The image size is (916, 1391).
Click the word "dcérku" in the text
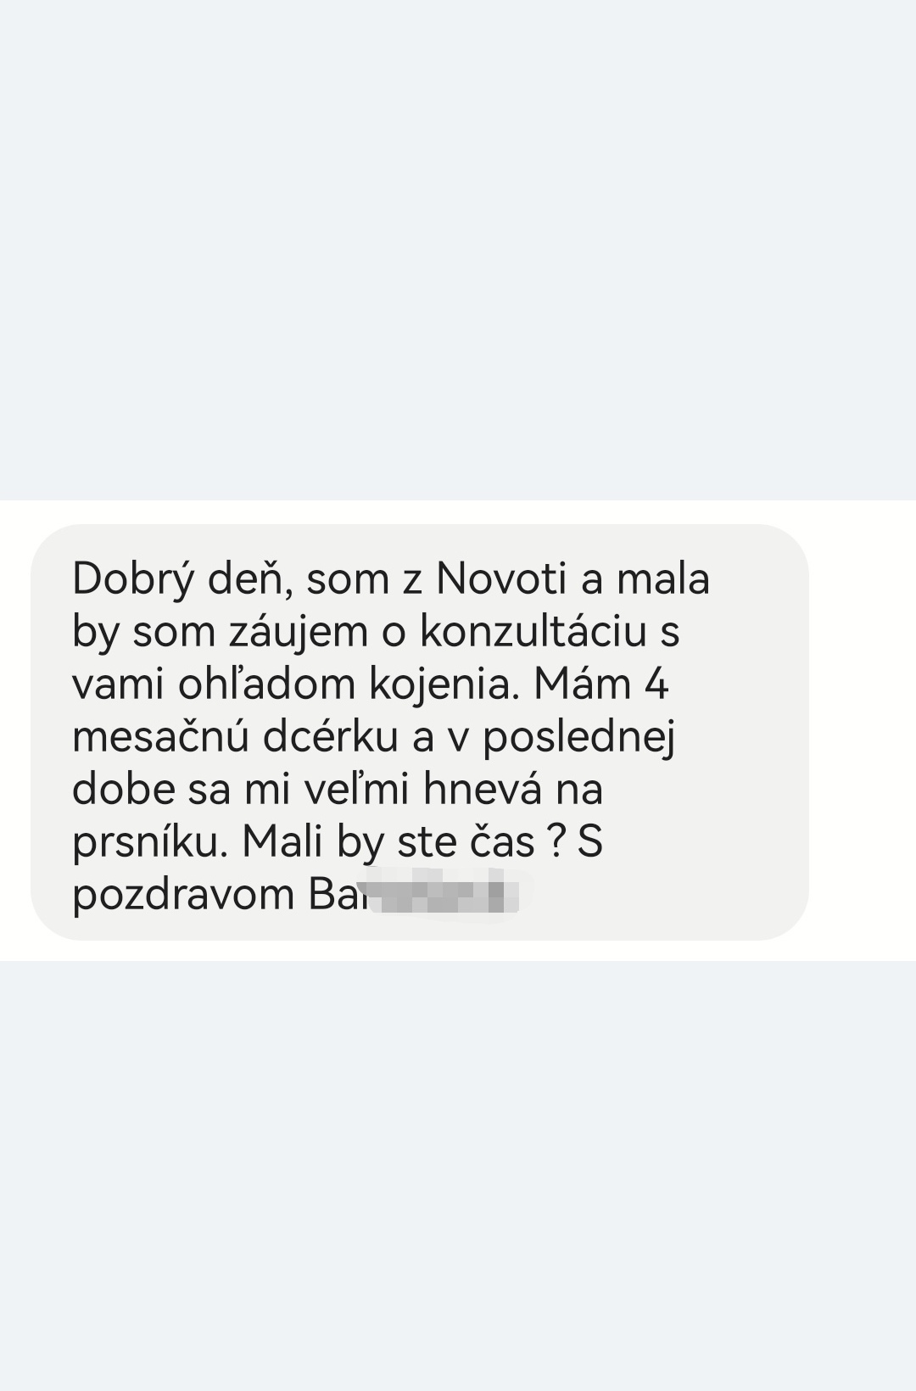pyautogui.click(x=331, y=738)
